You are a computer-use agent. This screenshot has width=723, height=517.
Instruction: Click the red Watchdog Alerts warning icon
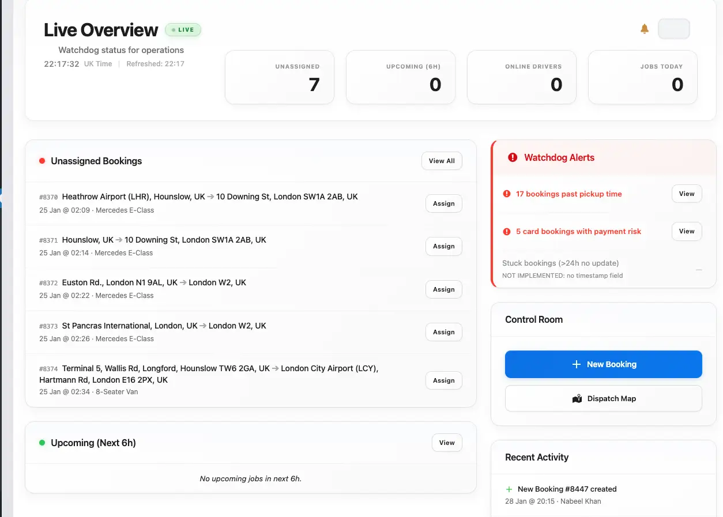coord(513,157)
